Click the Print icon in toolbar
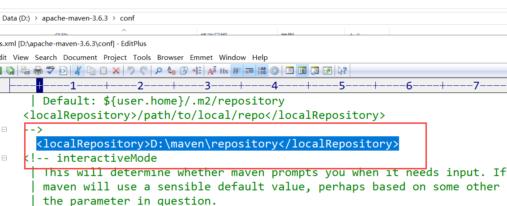This screenshot has width=507, height=206. pyautogui.click(x=38, y=71)
